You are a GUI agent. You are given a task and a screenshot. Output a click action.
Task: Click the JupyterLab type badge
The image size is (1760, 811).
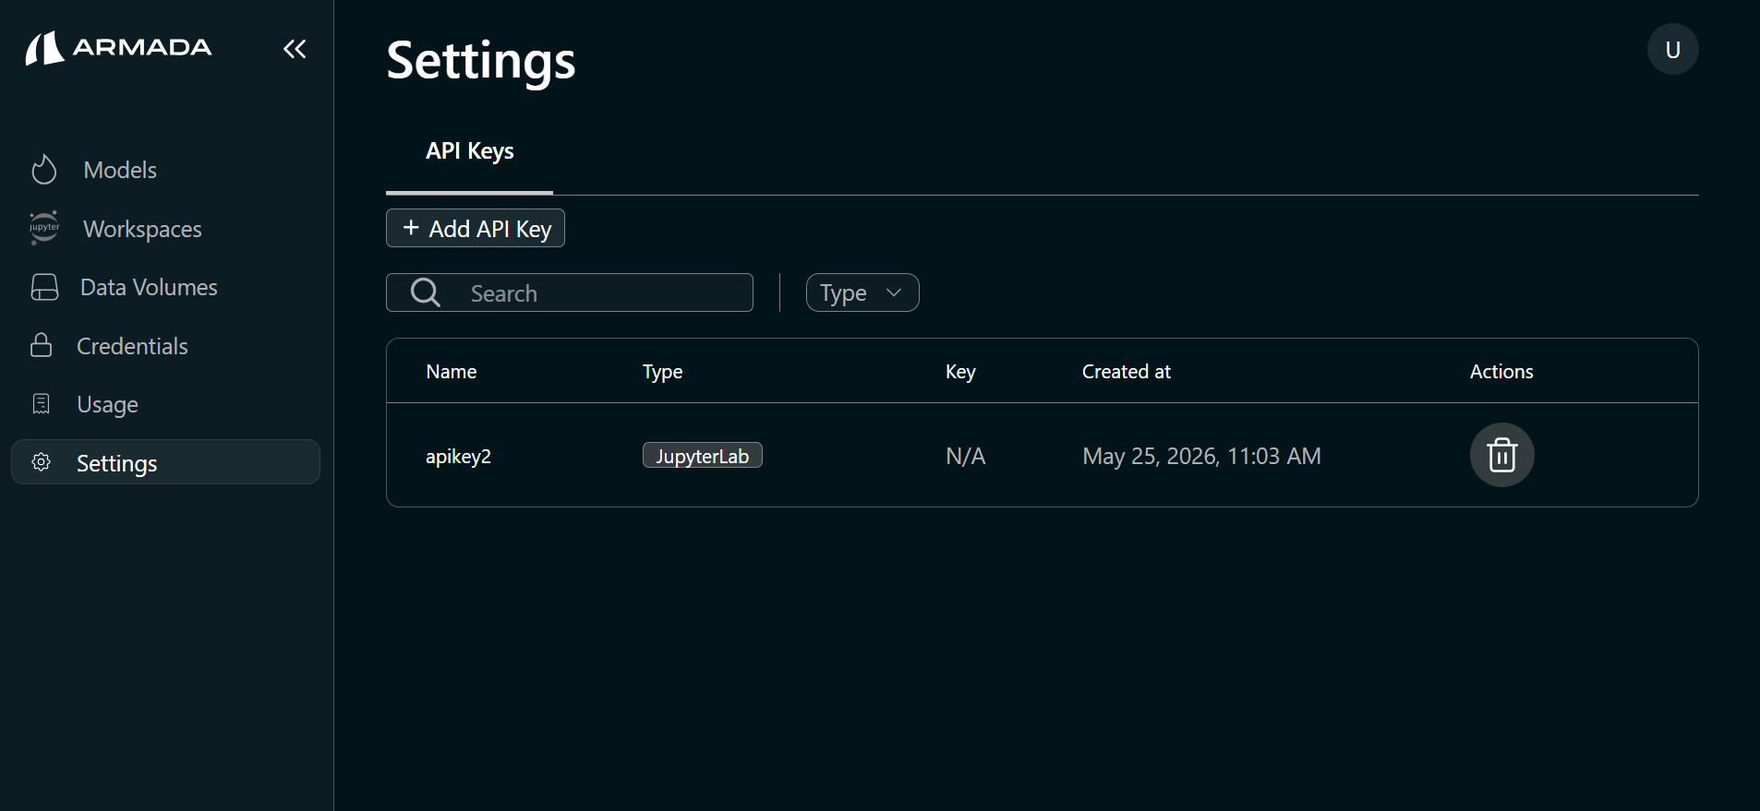click(x=702, y=456)
